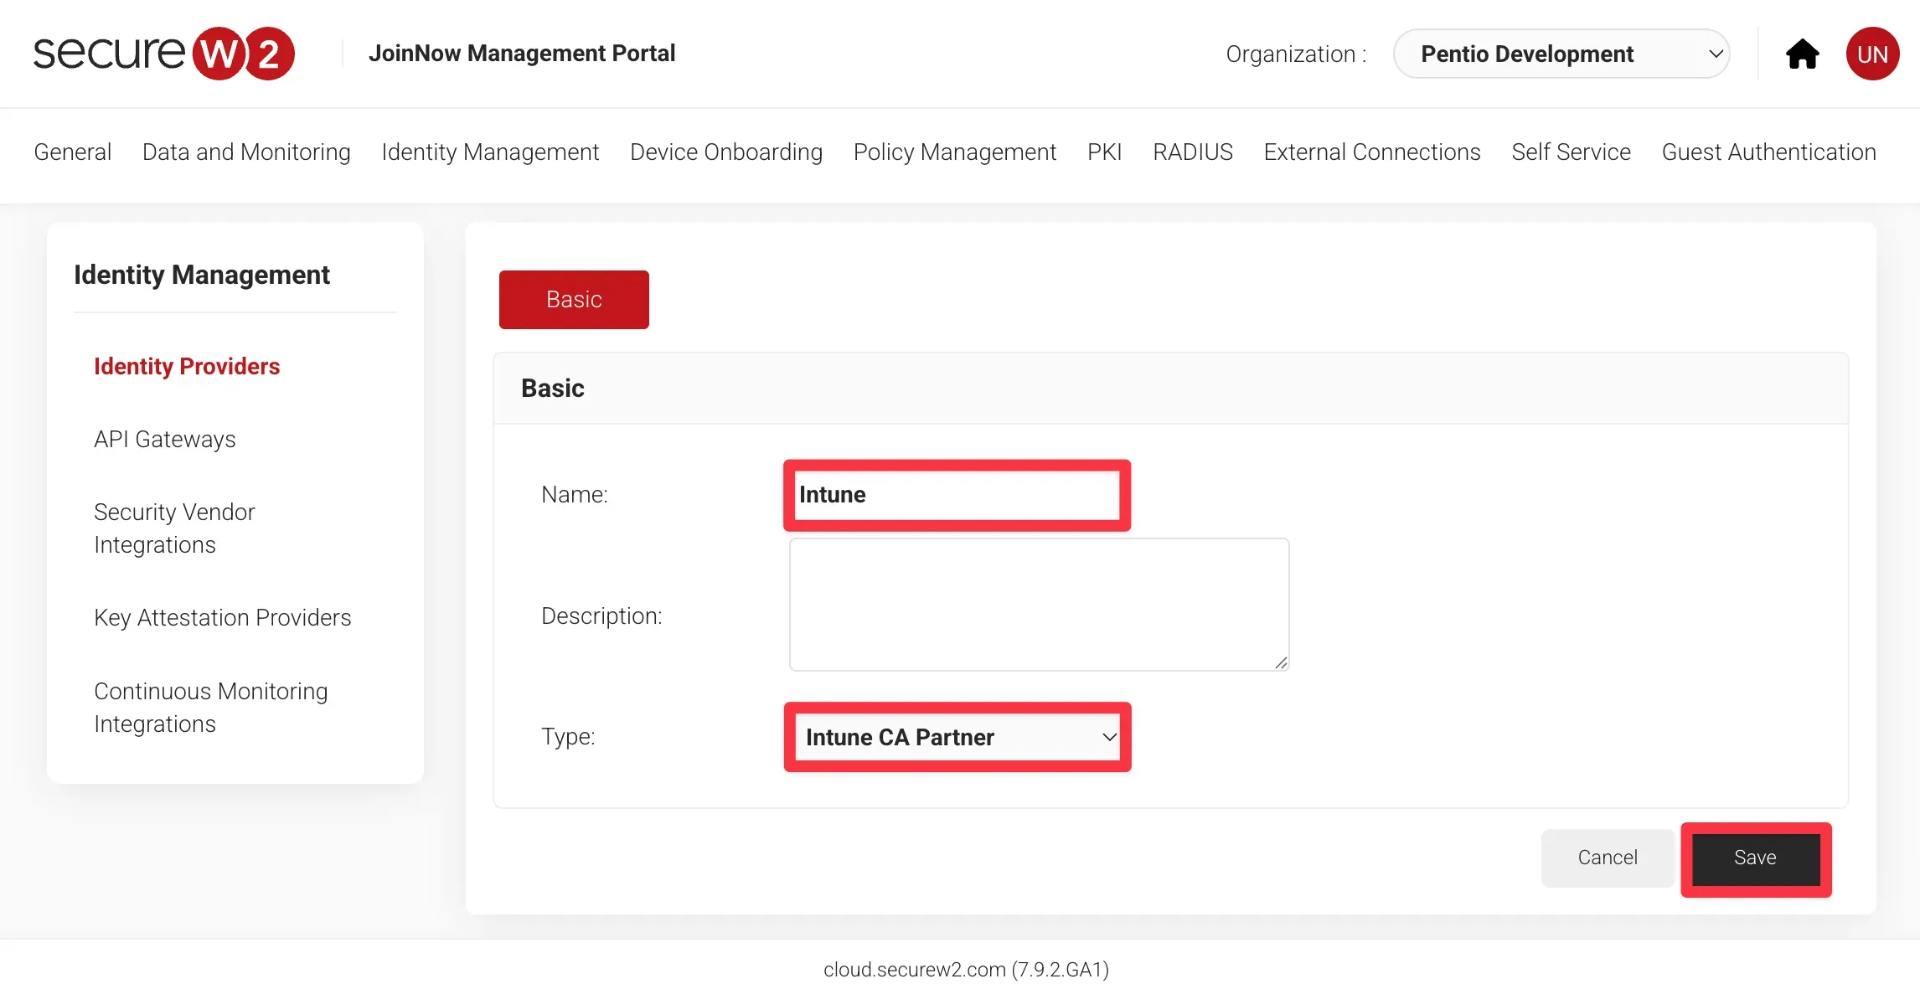Go to the Guest Authentication menu
This screenshot has height=989, width=1920.
pyautogui.click(x=1768, y=152)
